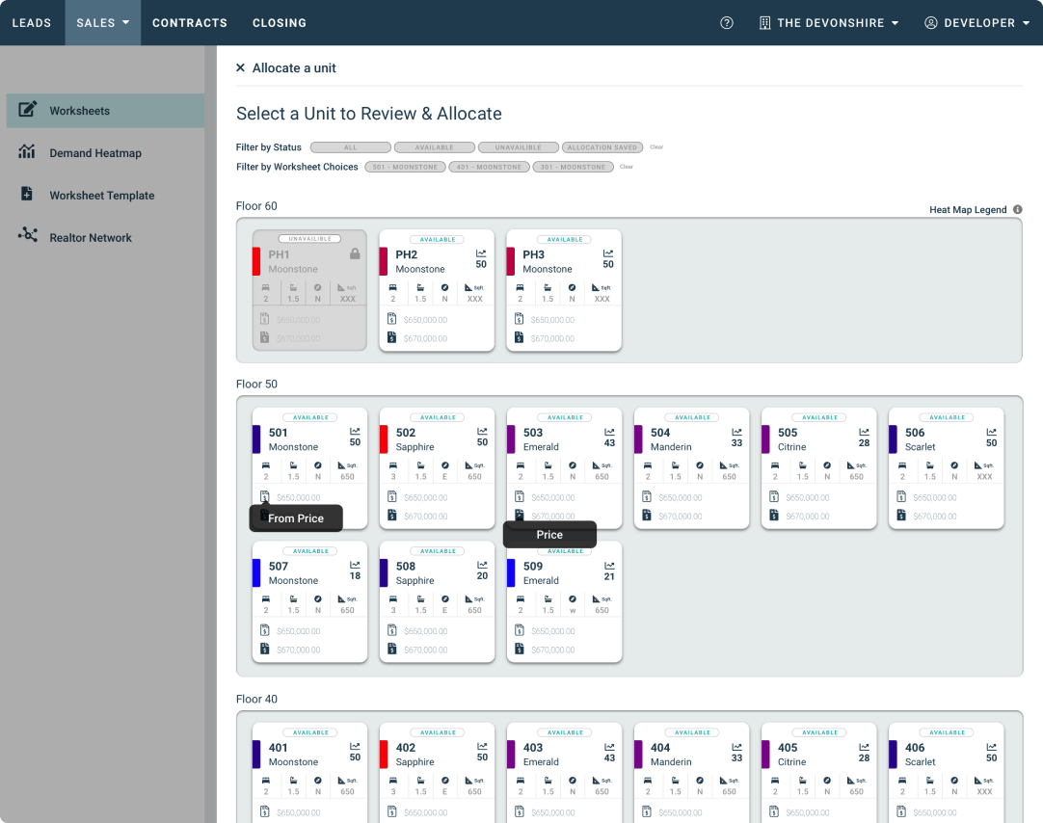Click the heatmap chart icon on PH2 card
Viewport: 1043px width, 823px height.
481,253
